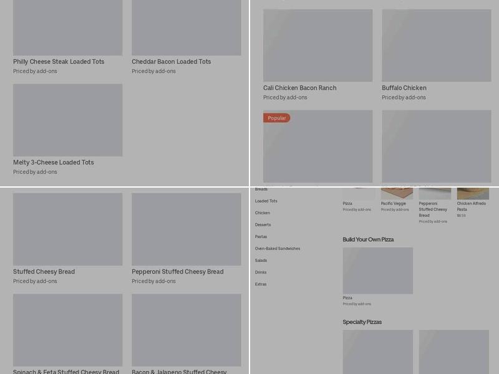
Task: Go to the Chicken category in sidebar
Action: click(x=263, y=213)
